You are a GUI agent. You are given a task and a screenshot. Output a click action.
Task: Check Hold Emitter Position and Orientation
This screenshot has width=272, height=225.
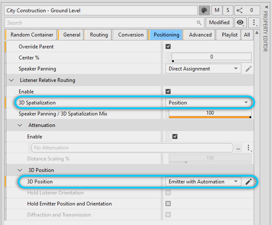click(168, 204)
